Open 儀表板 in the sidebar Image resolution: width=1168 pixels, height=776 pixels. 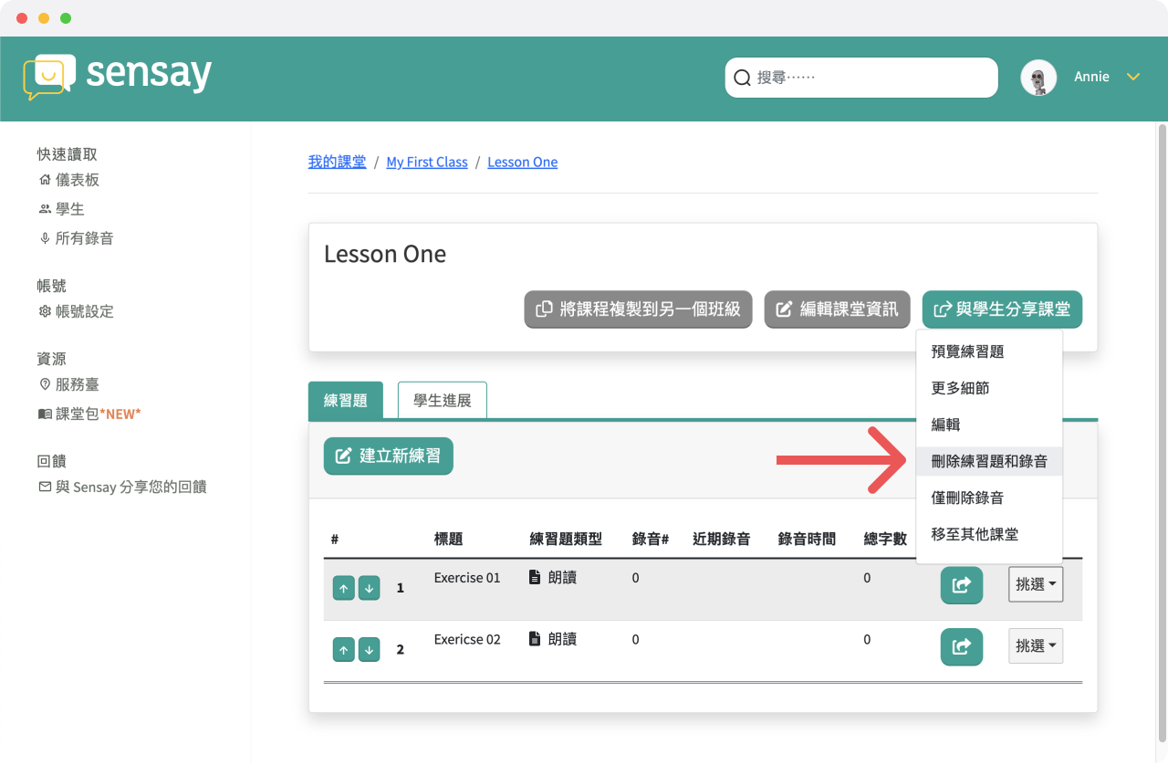(x=69, y=180)
